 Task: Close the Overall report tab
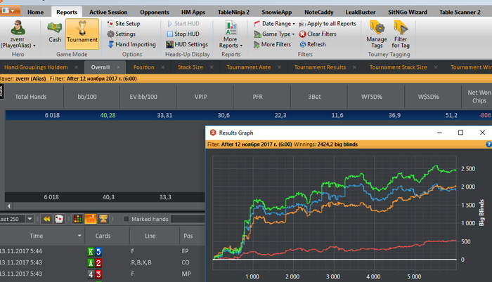(x=118, y=67)
